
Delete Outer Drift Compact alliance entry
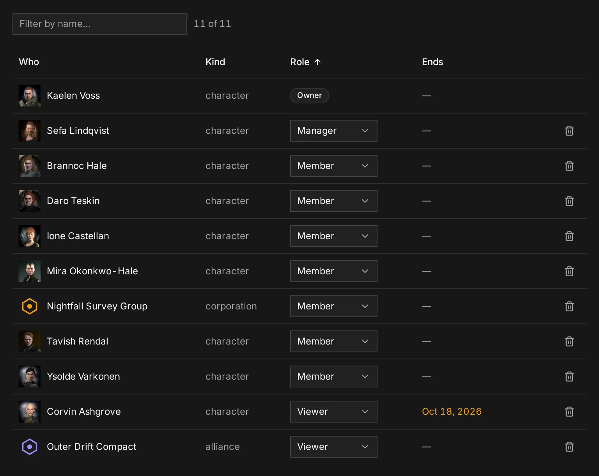[x=569, y=447]
